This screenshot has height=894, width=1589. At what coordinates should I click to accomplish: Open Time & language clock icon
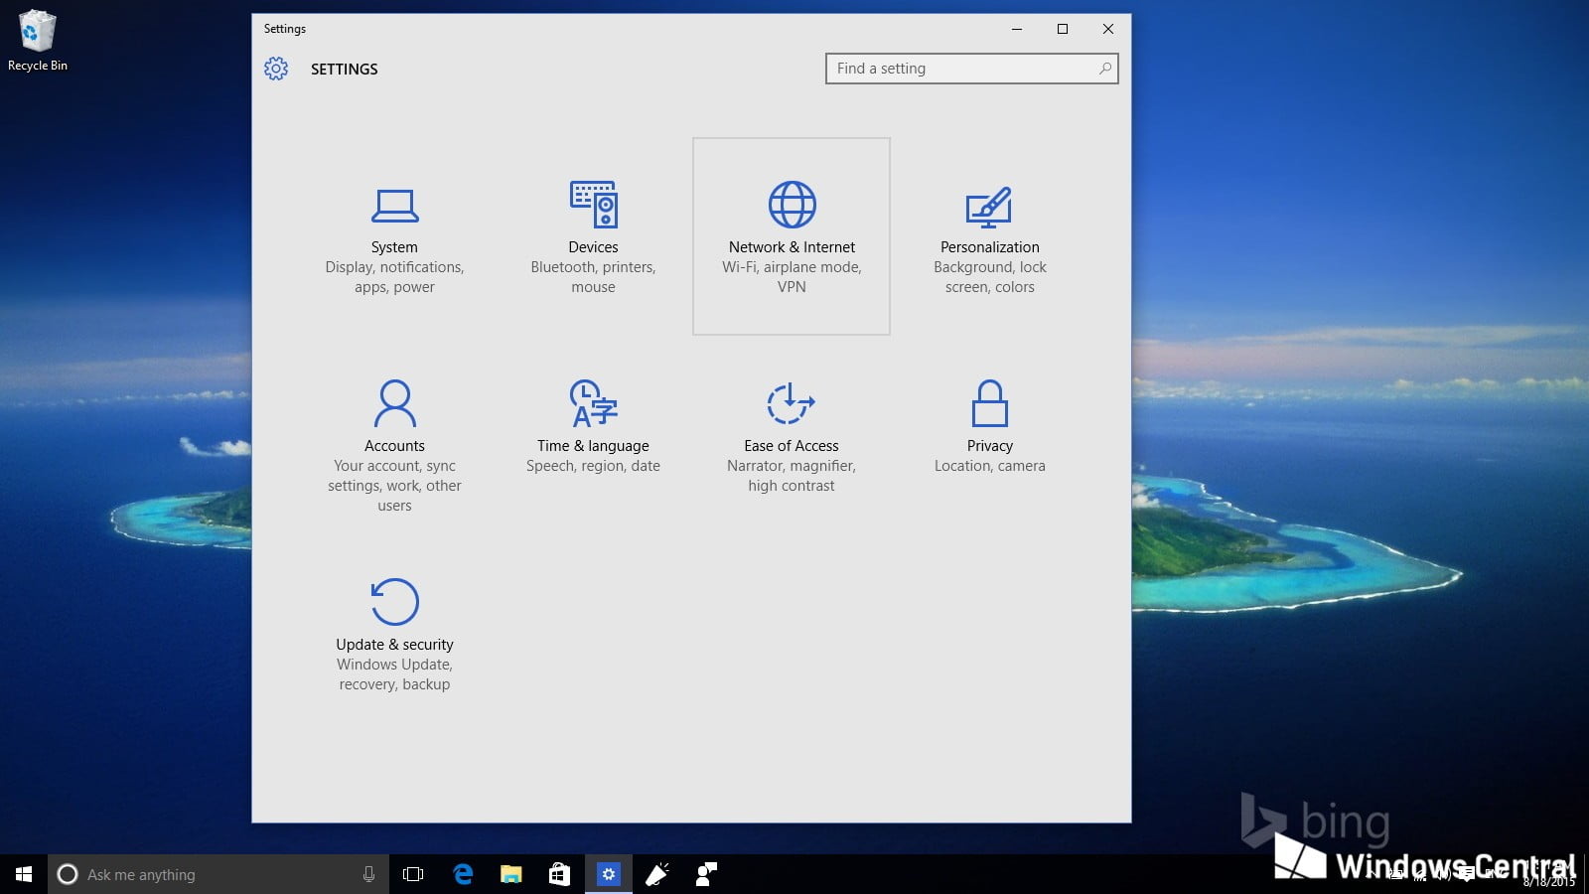(593, 403)
